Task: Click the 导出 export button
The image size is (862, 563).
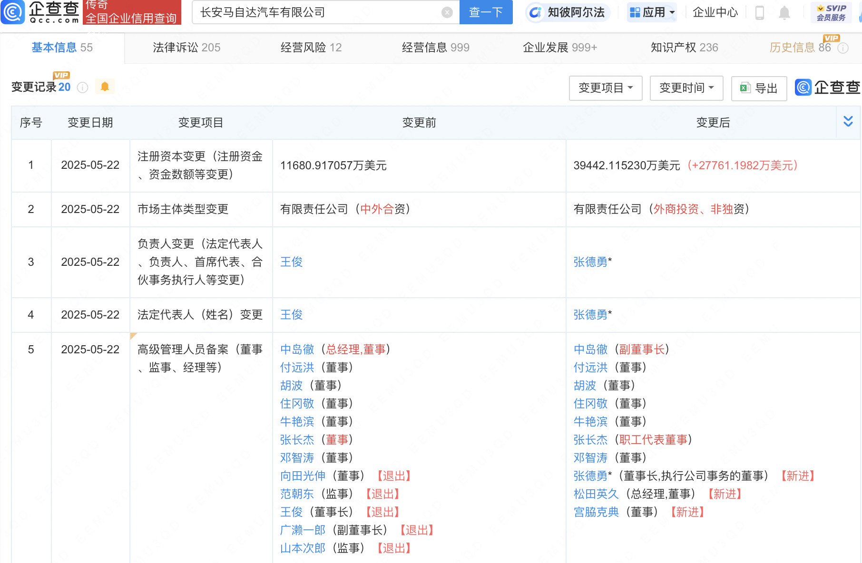Action: [x=759, y=88]
